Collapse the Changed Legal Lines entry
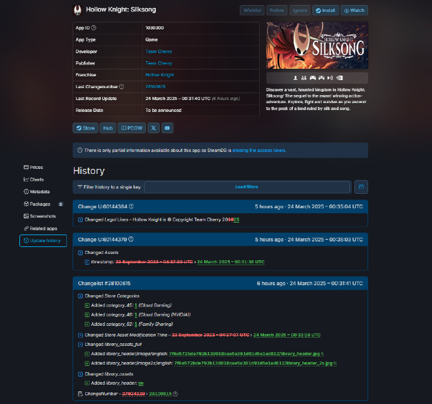This screenshot has width=432, height=404. pos(80,220)
